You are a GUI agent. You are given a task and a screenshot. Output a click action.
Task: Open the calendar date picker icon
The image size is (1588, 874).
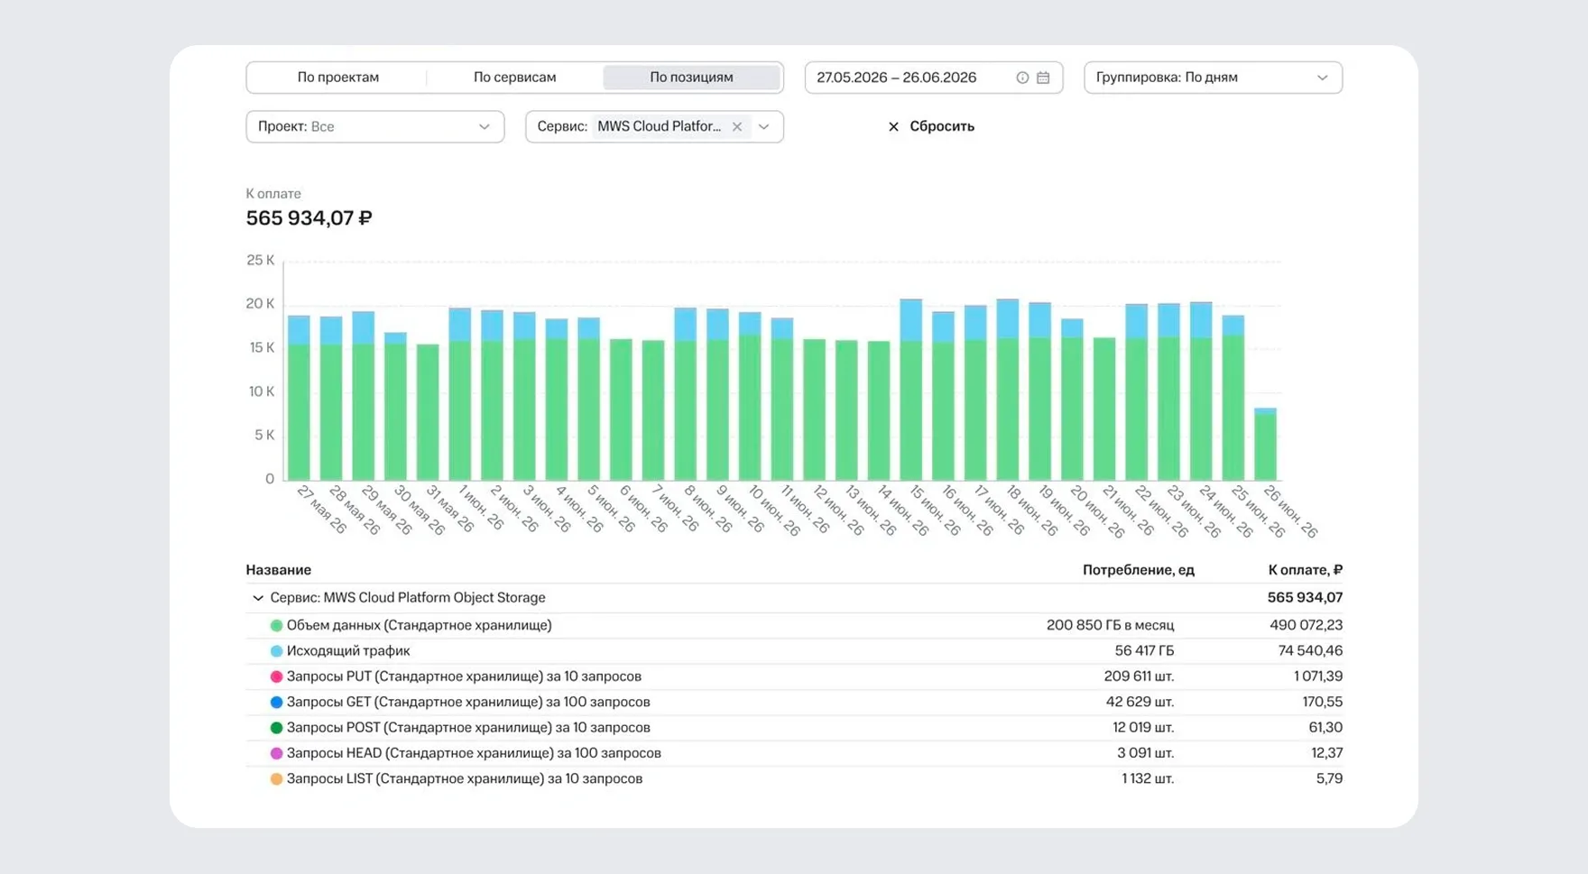click(x=1043, y=78)
